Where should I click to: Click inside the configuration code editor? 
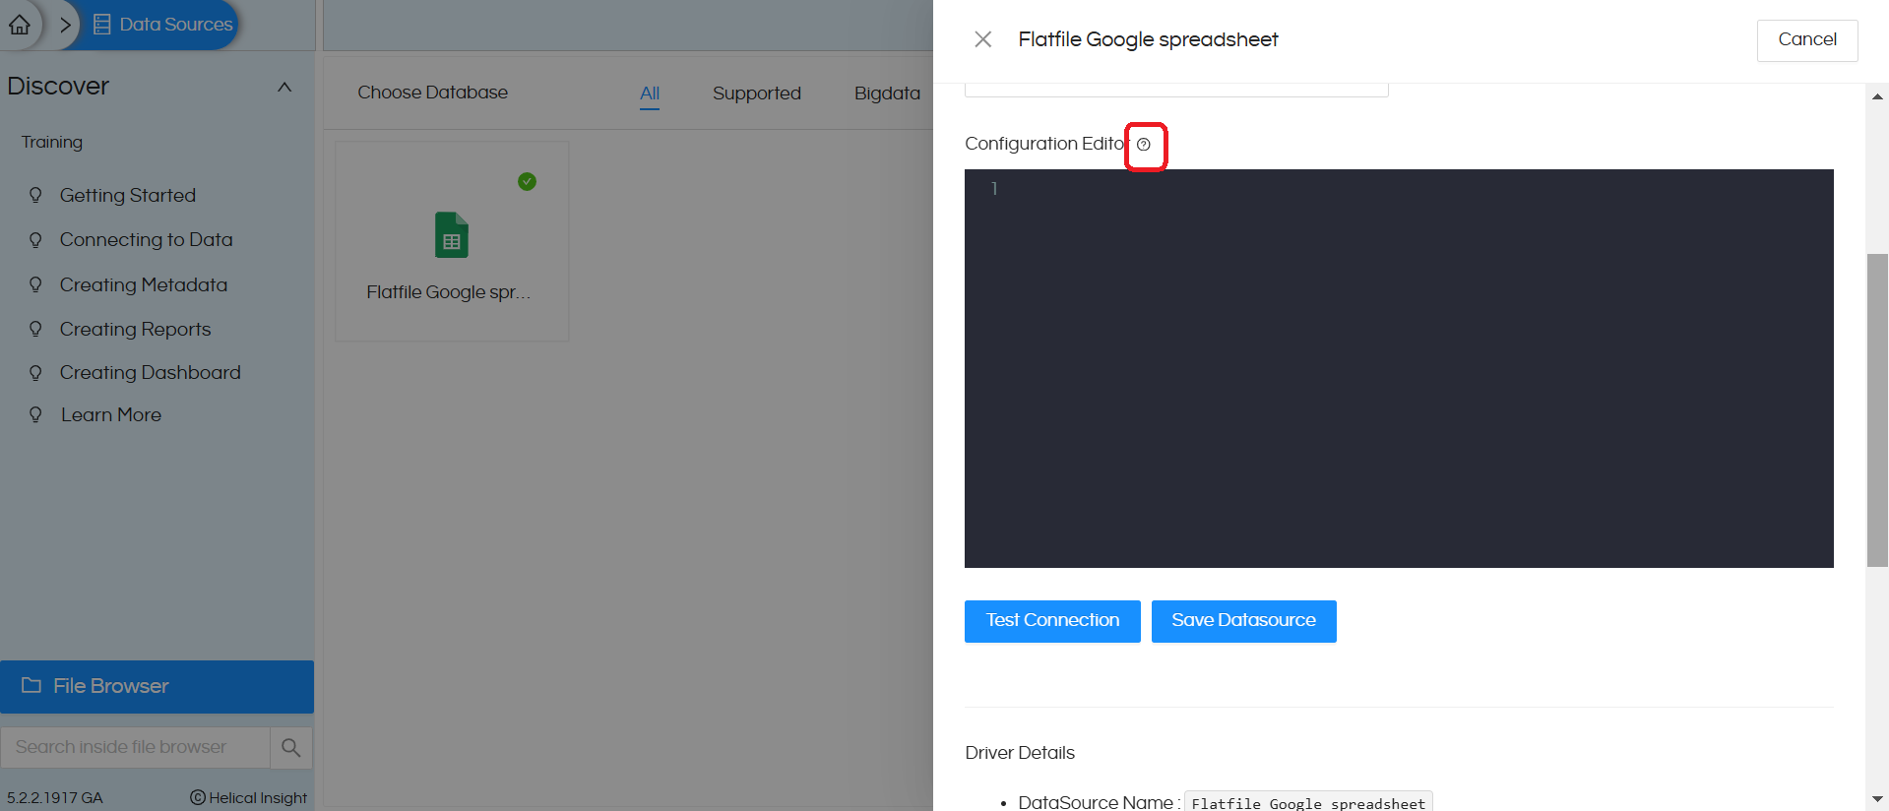(x=1399, y=368)
